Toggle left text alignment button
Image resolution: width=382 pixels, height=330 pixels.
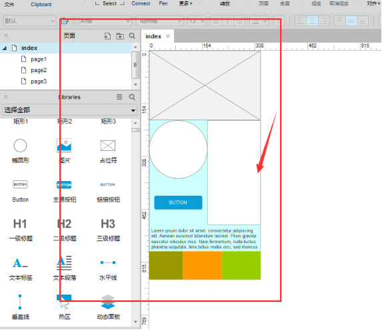pyautogui.click(x=301, y=21)
